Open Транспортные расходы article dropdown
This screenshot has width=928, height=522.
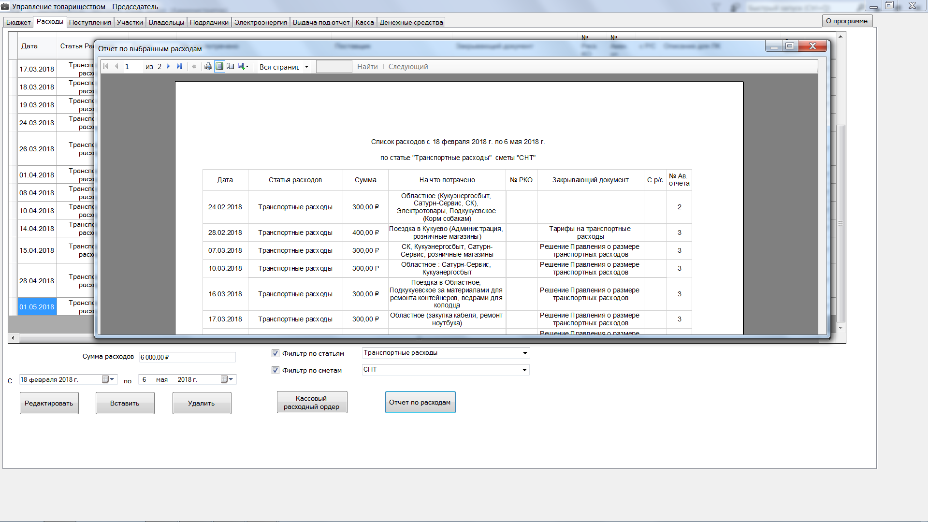pos(524,353)
